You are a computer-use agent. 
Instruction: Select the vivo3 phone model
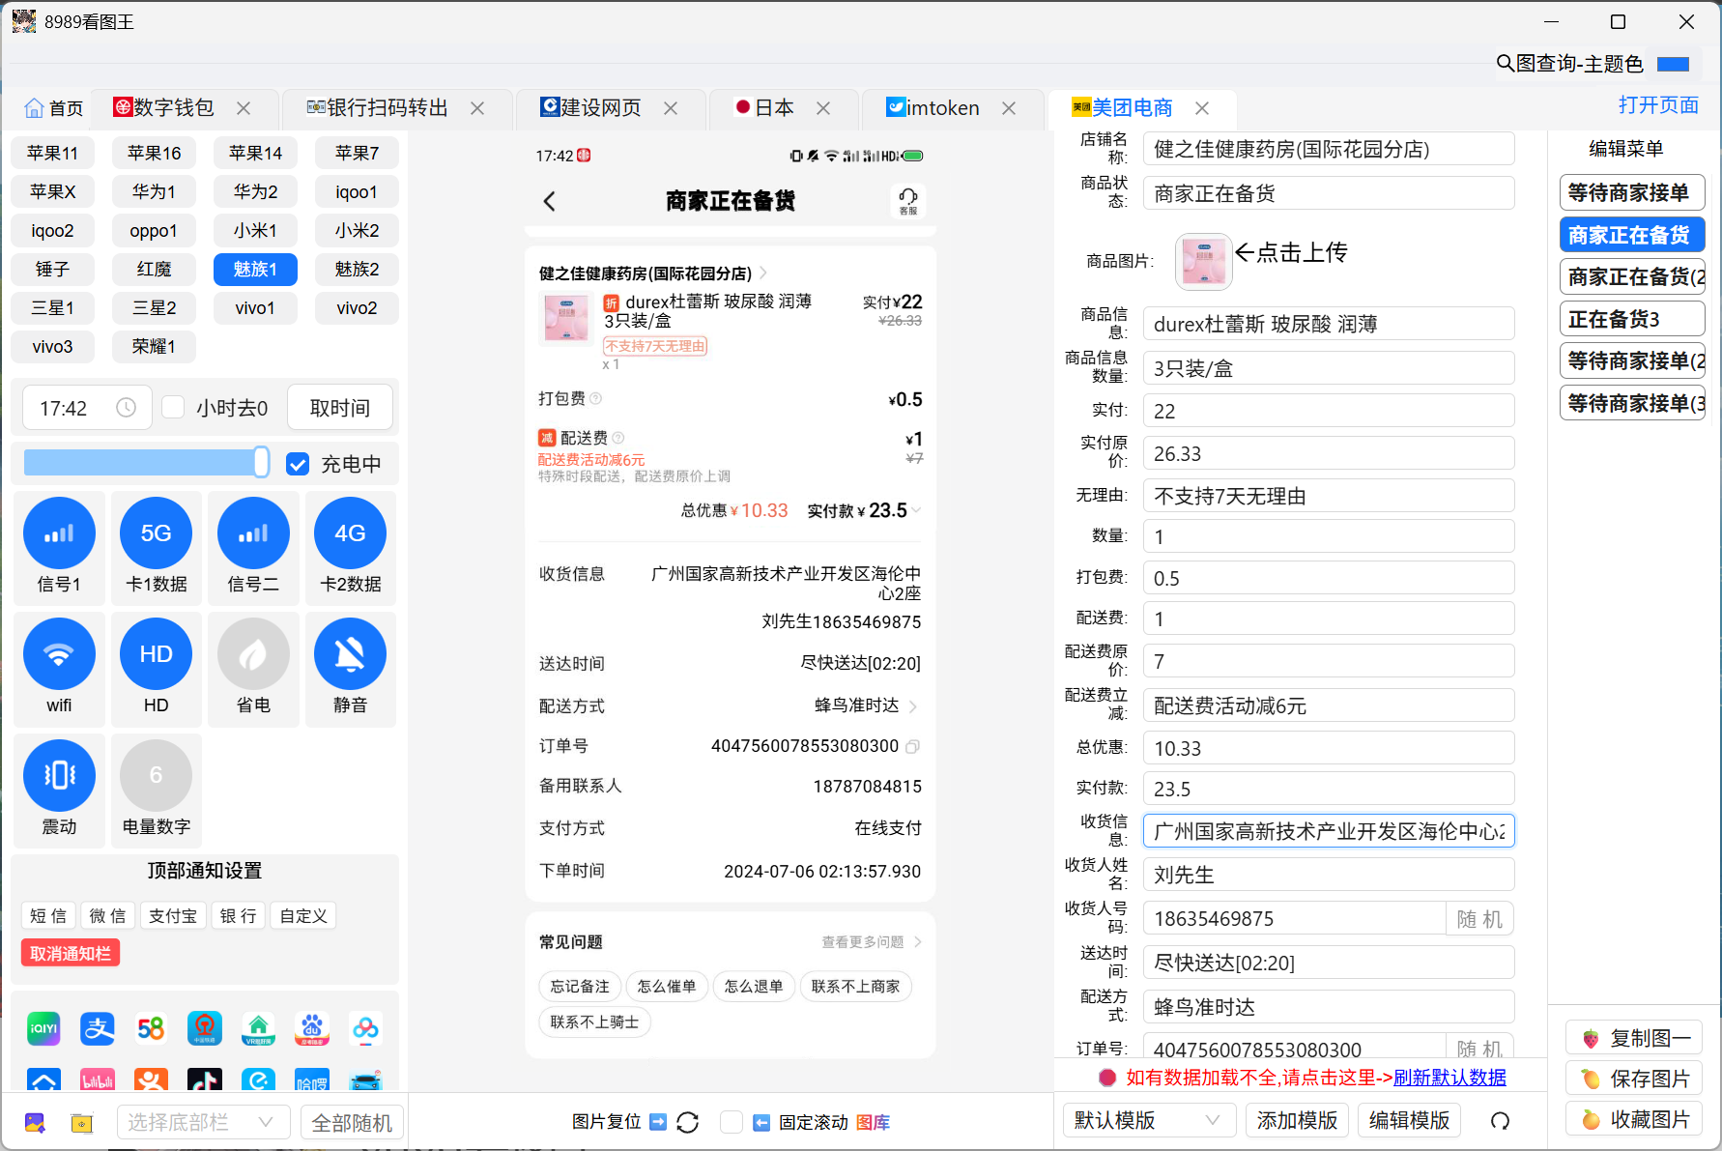click(52, 347)
